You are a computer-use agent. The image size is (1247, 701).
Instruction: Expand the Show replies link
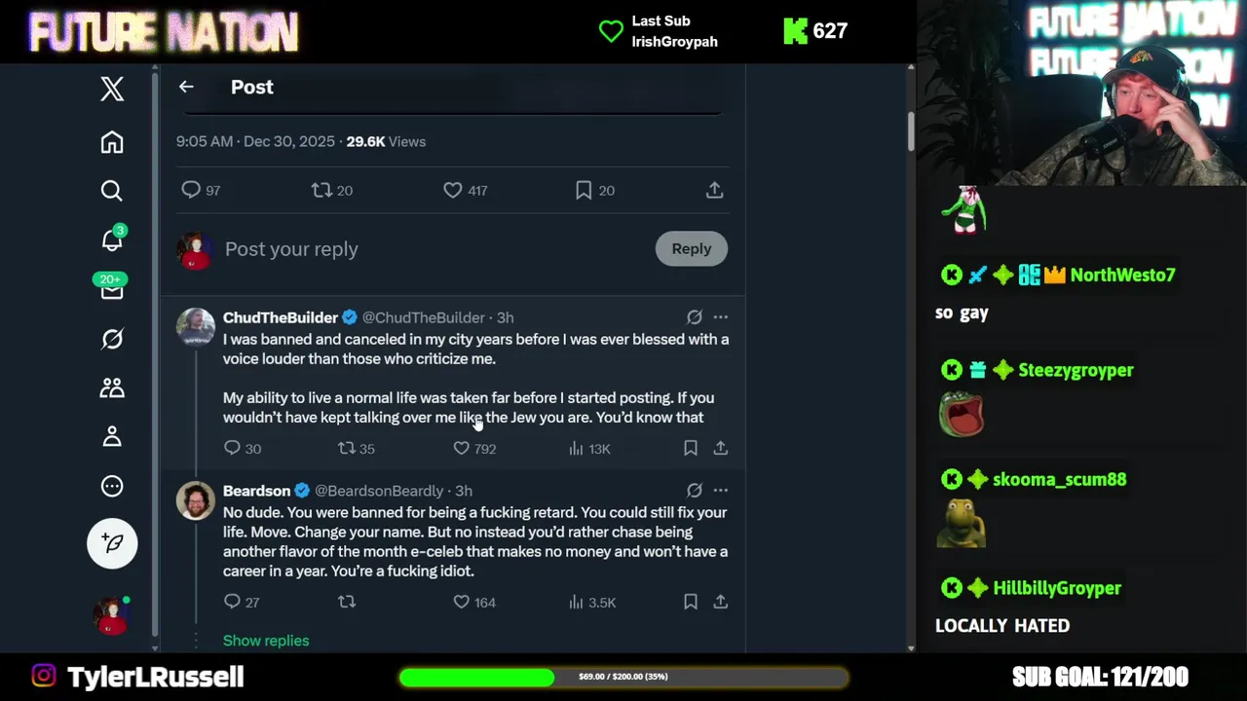[266, 641]
